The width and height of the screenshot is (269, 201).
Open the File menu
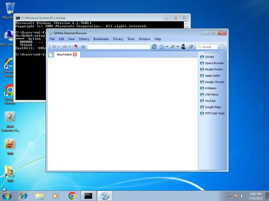click(52, 39)
